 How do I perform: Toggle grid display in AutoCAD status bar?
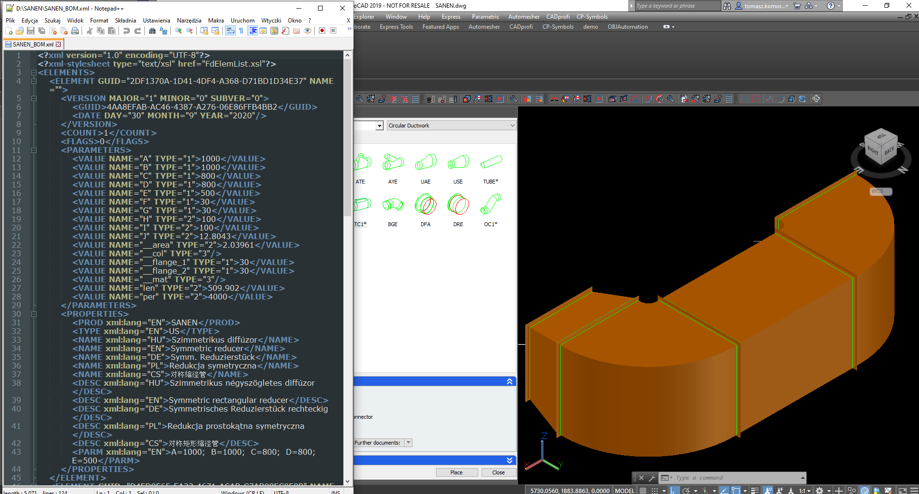643,490
